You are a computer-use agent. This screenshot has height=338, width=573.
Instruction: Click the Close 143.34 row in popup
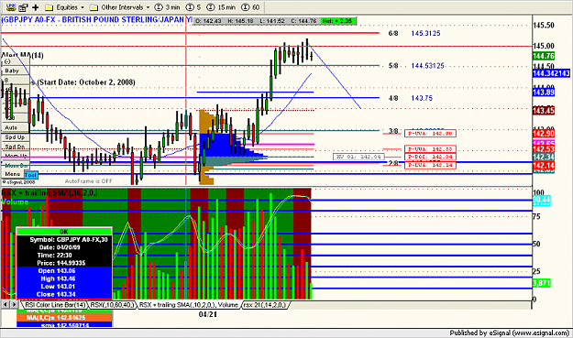click(x=64, y=294)
